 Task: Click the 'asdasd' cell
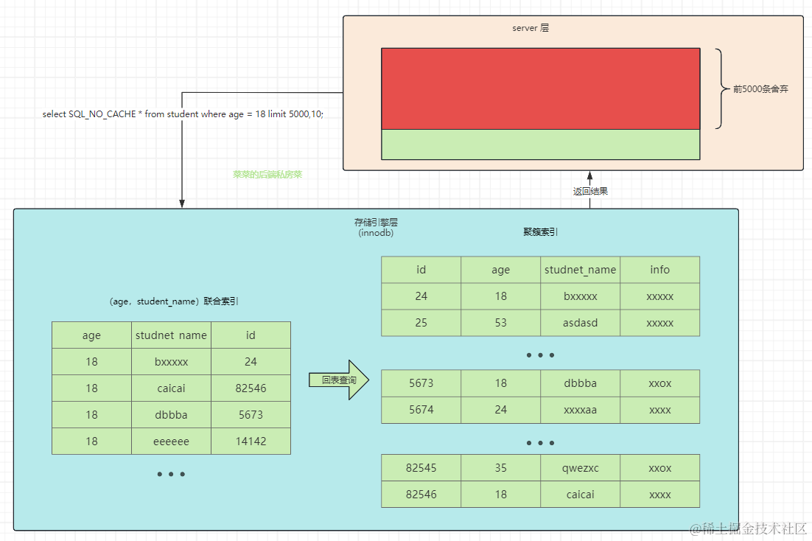[581, 323]
